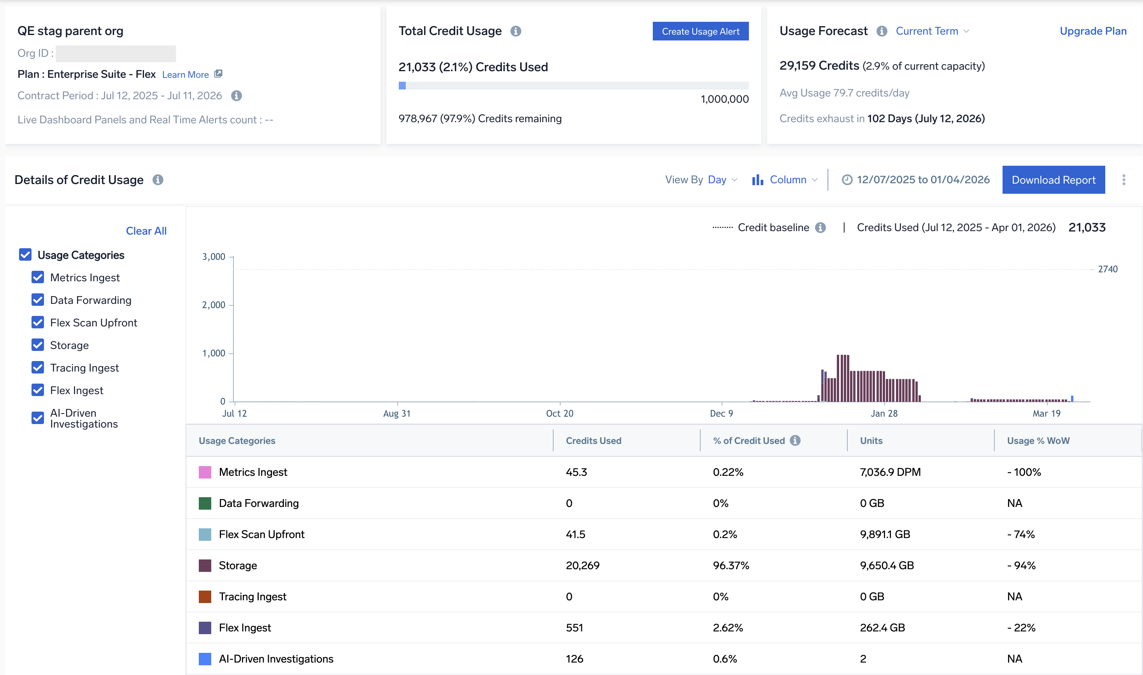The image size is (1143, 675).
Task: Toggle the Storage category checkbox
Action: point(38,345)
